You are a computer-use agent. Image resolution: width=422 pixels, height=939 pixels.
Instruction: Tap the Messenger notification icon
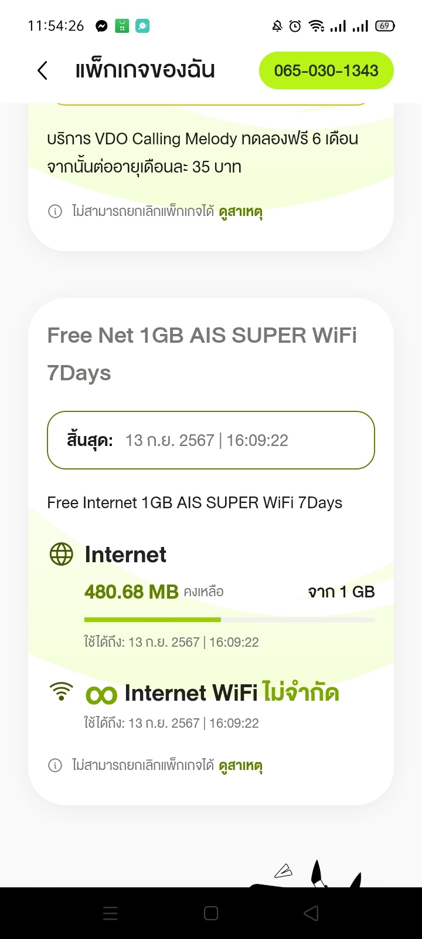101,26
